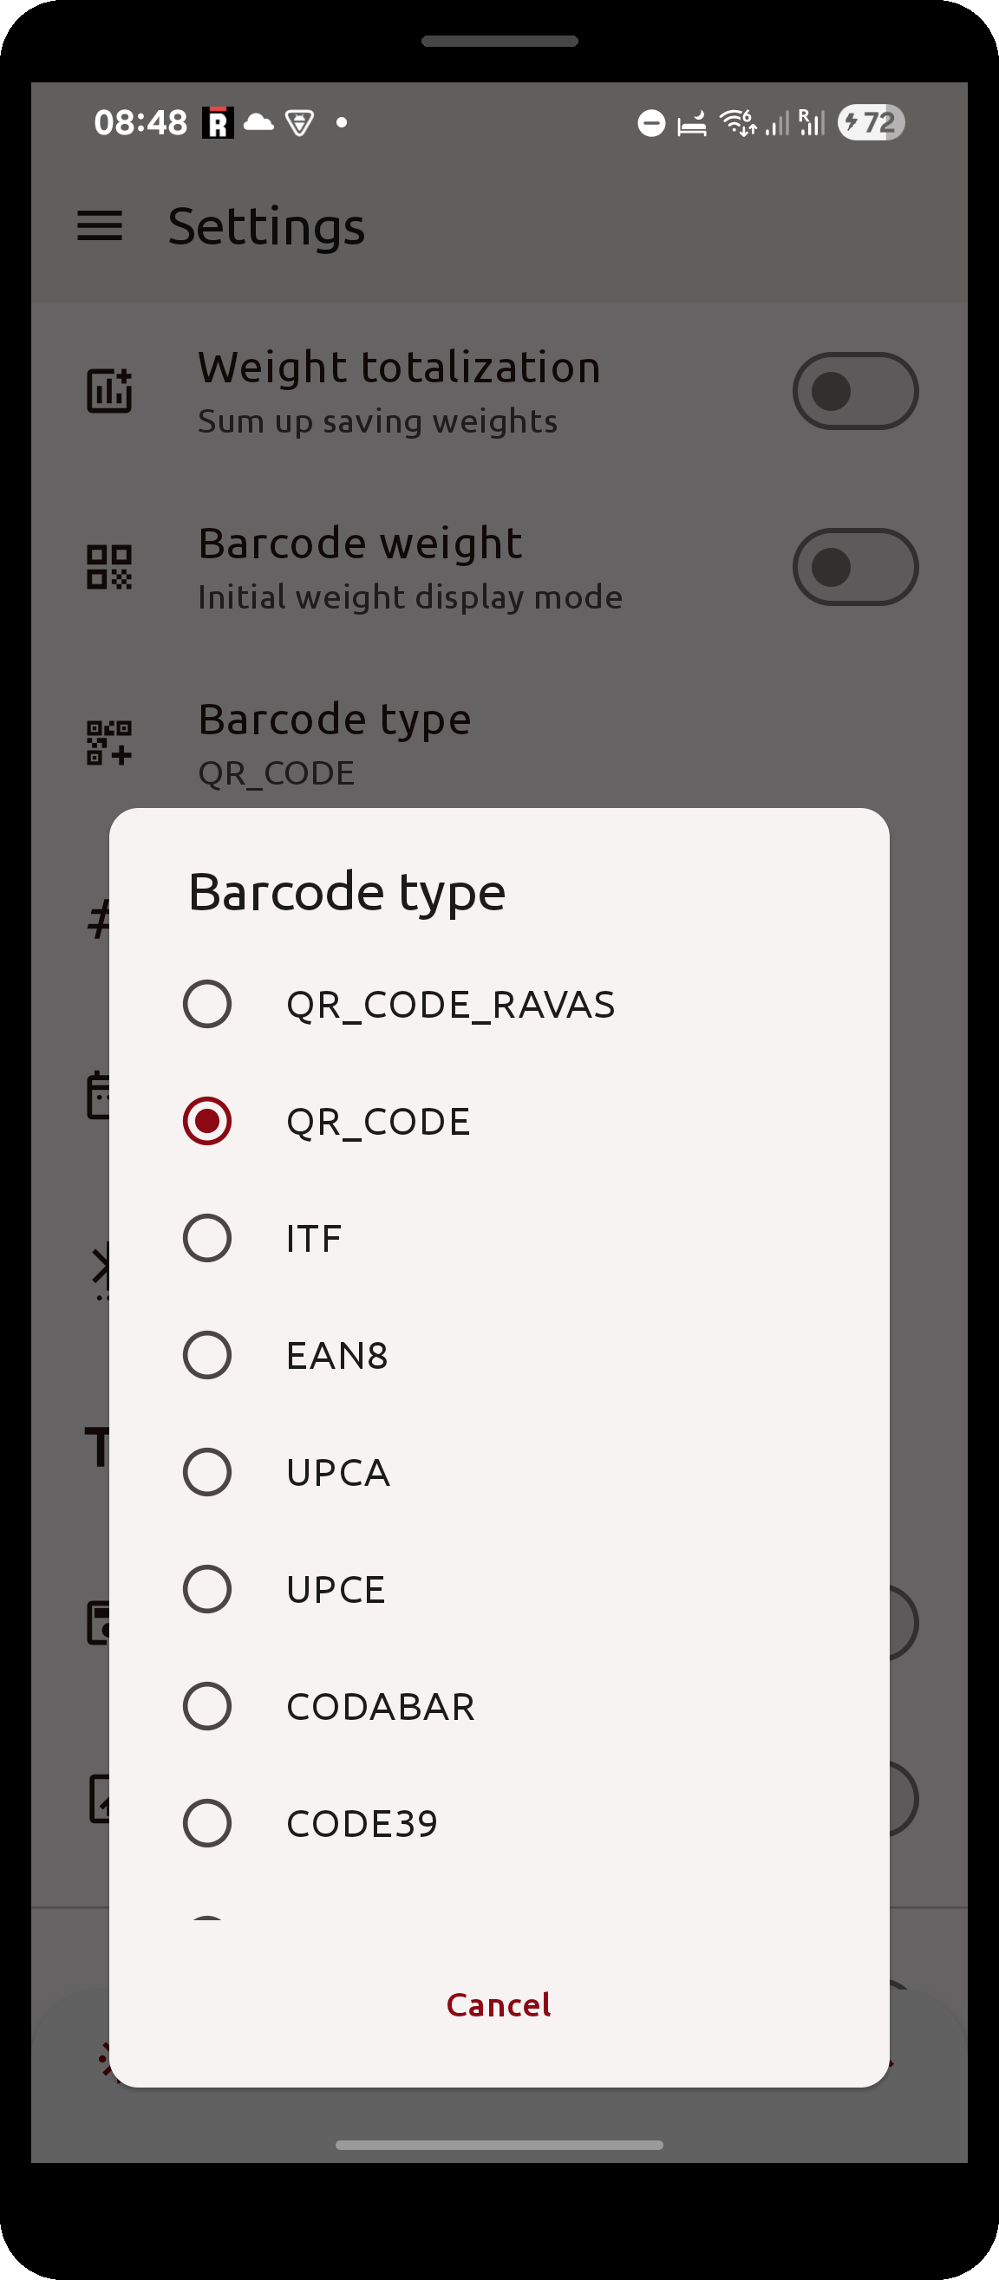Cancel the Barcode type dialog
Screen dimensions: 999x2280
point(499,2004)
